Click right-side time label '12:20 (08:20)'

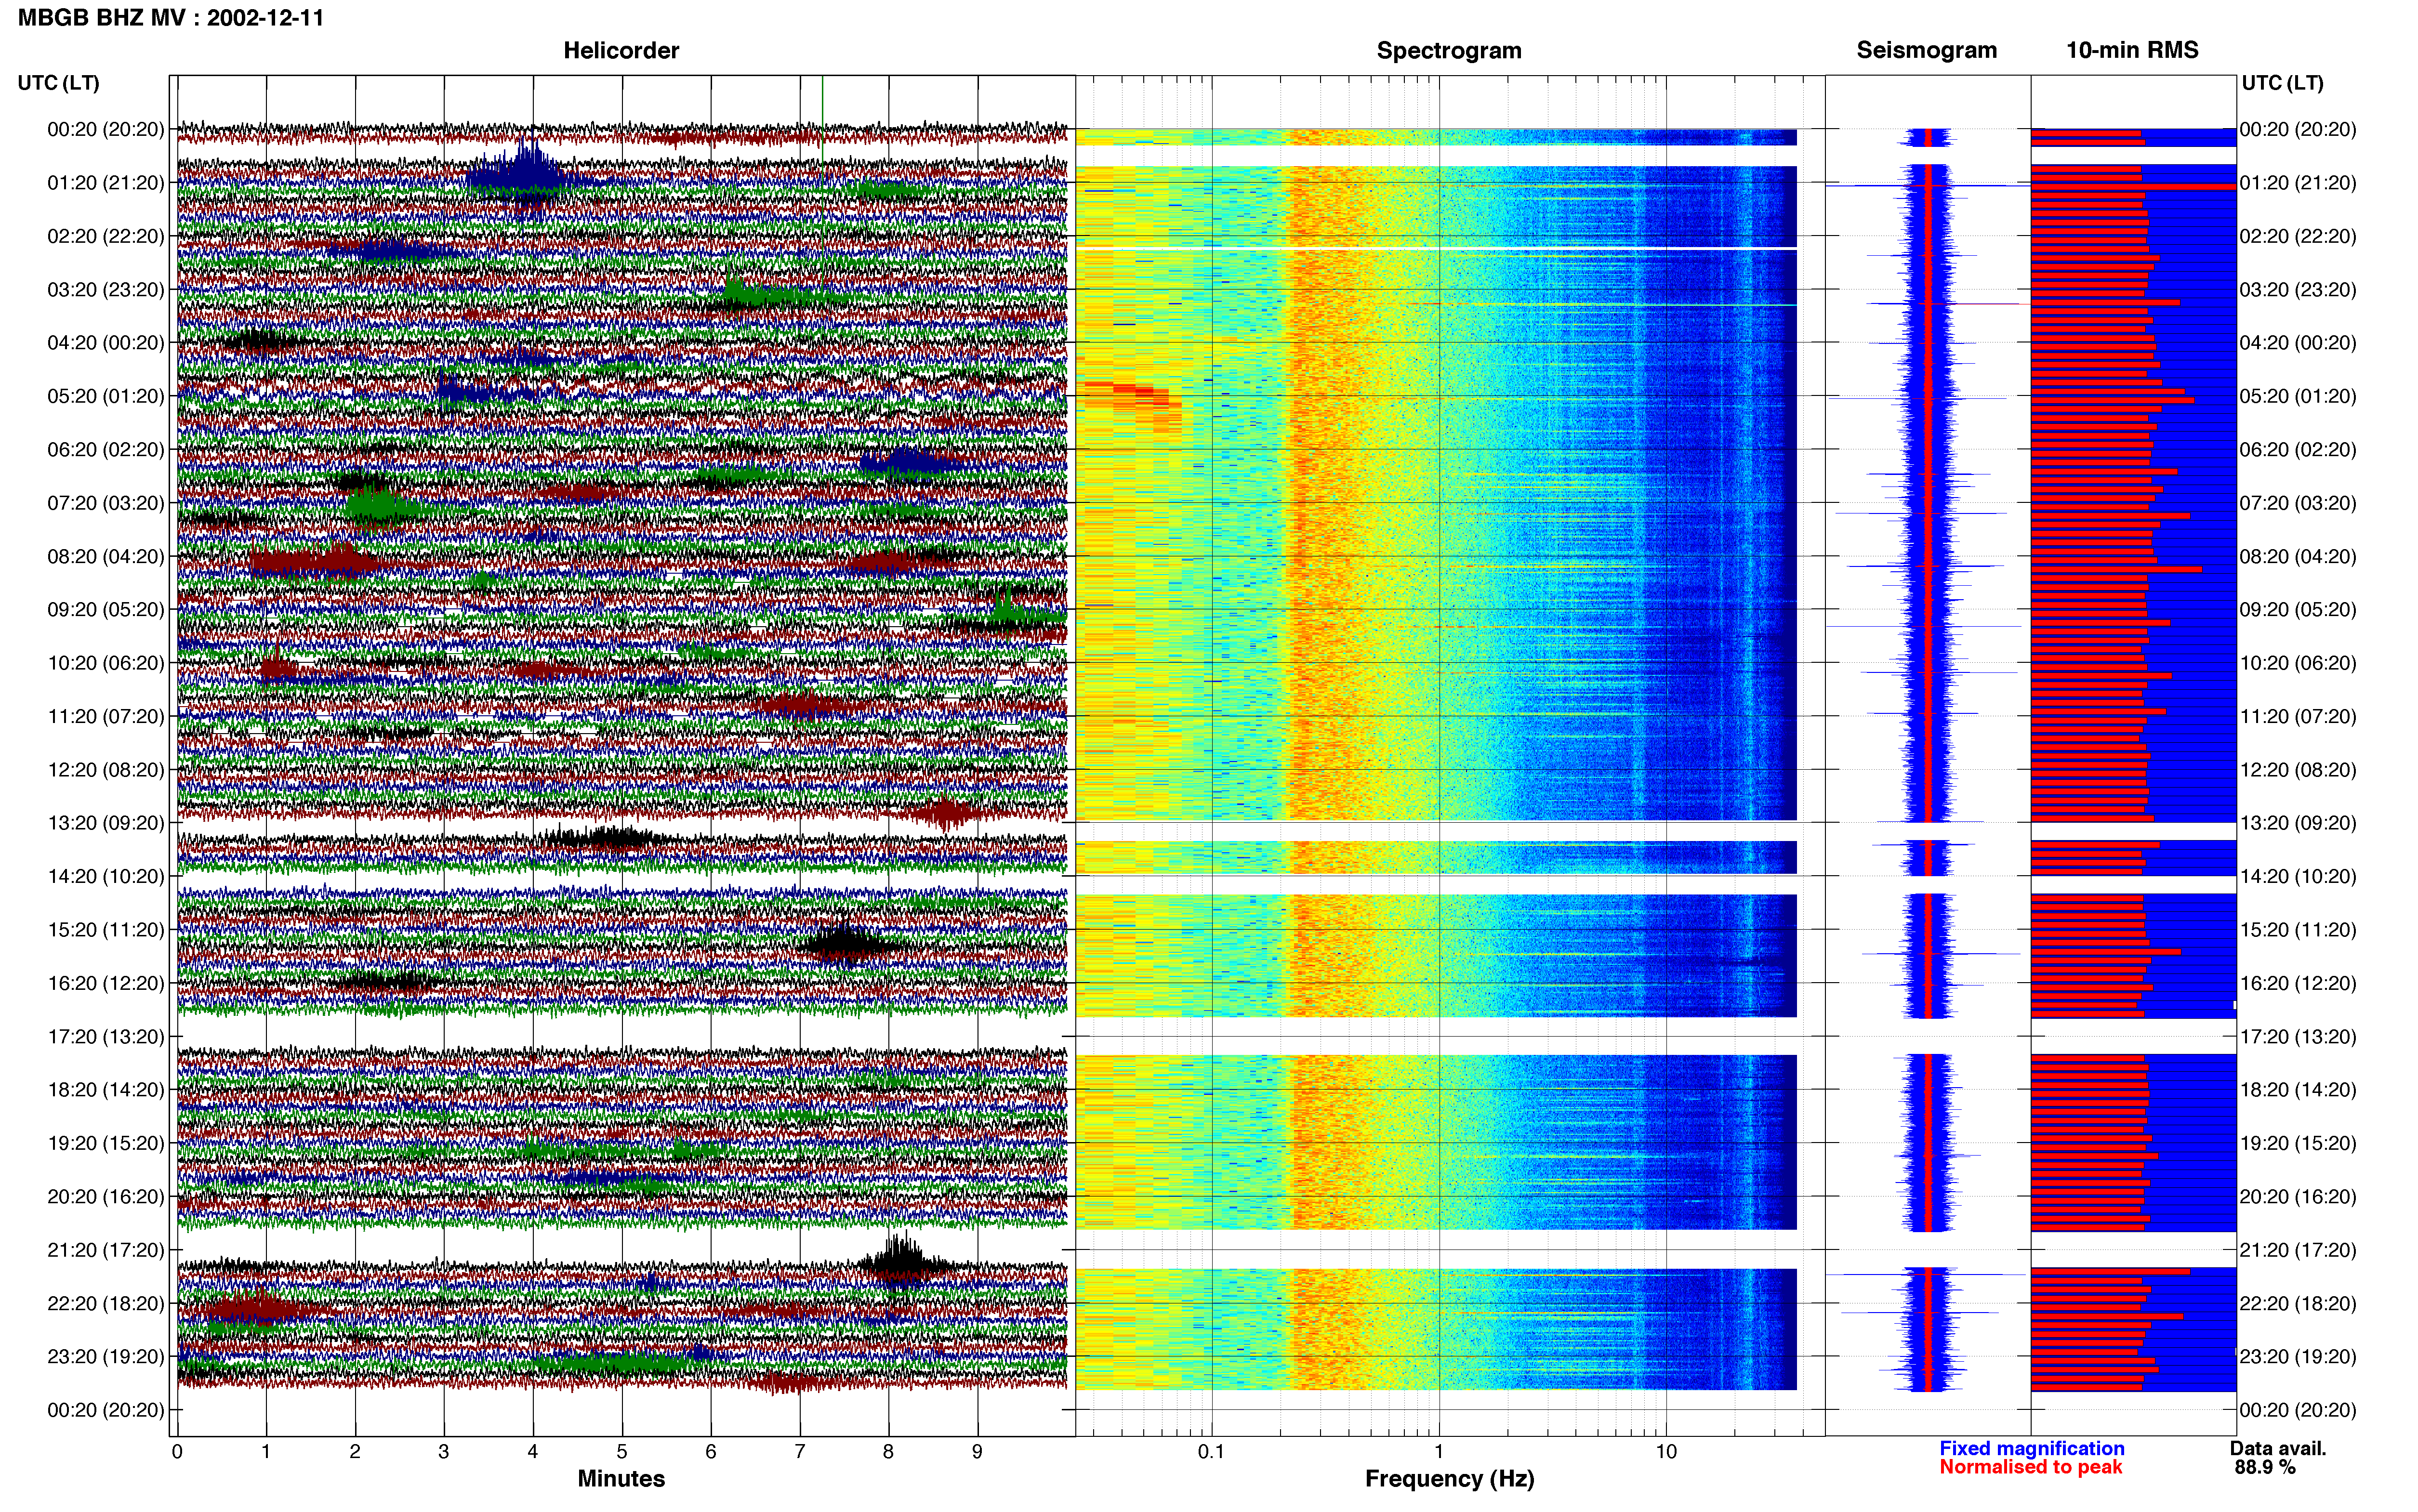2298,770
